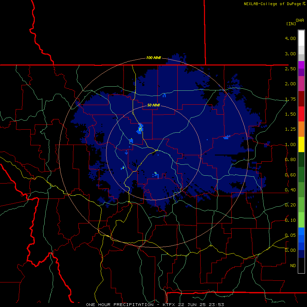This screenshot has width=307, height=307.
Task: Select the 1.50 legend value
Action: coord(290,114)
